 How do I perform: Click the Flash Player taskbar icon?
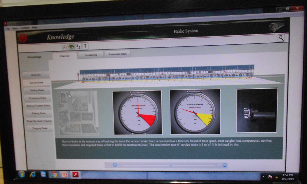point(75,174)
